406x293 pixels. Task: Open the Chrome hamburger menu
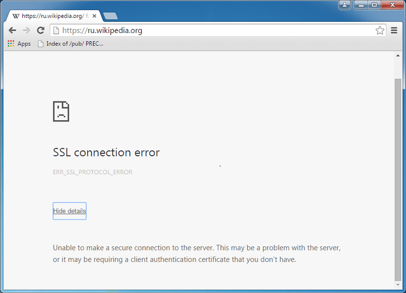pyautogui.click(x=394, y=30)
